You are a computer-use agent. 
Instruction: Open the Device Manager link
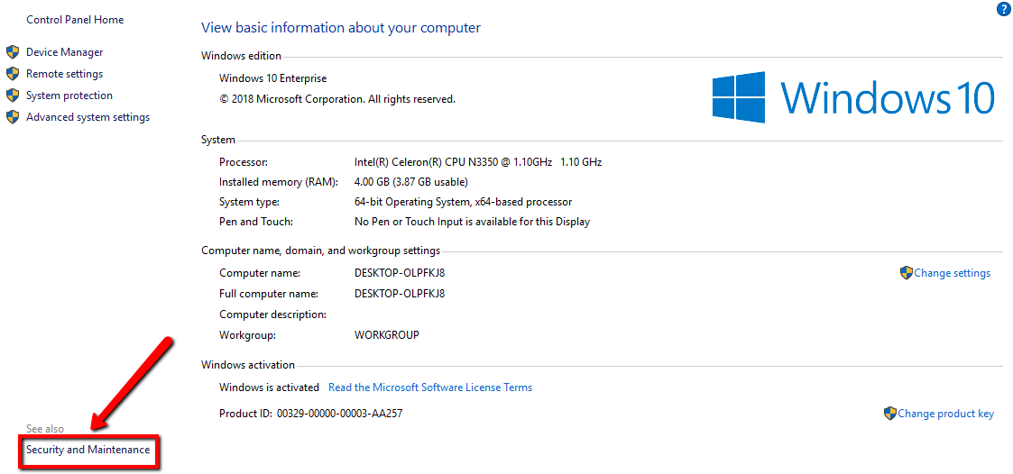[x=65, y=52]
